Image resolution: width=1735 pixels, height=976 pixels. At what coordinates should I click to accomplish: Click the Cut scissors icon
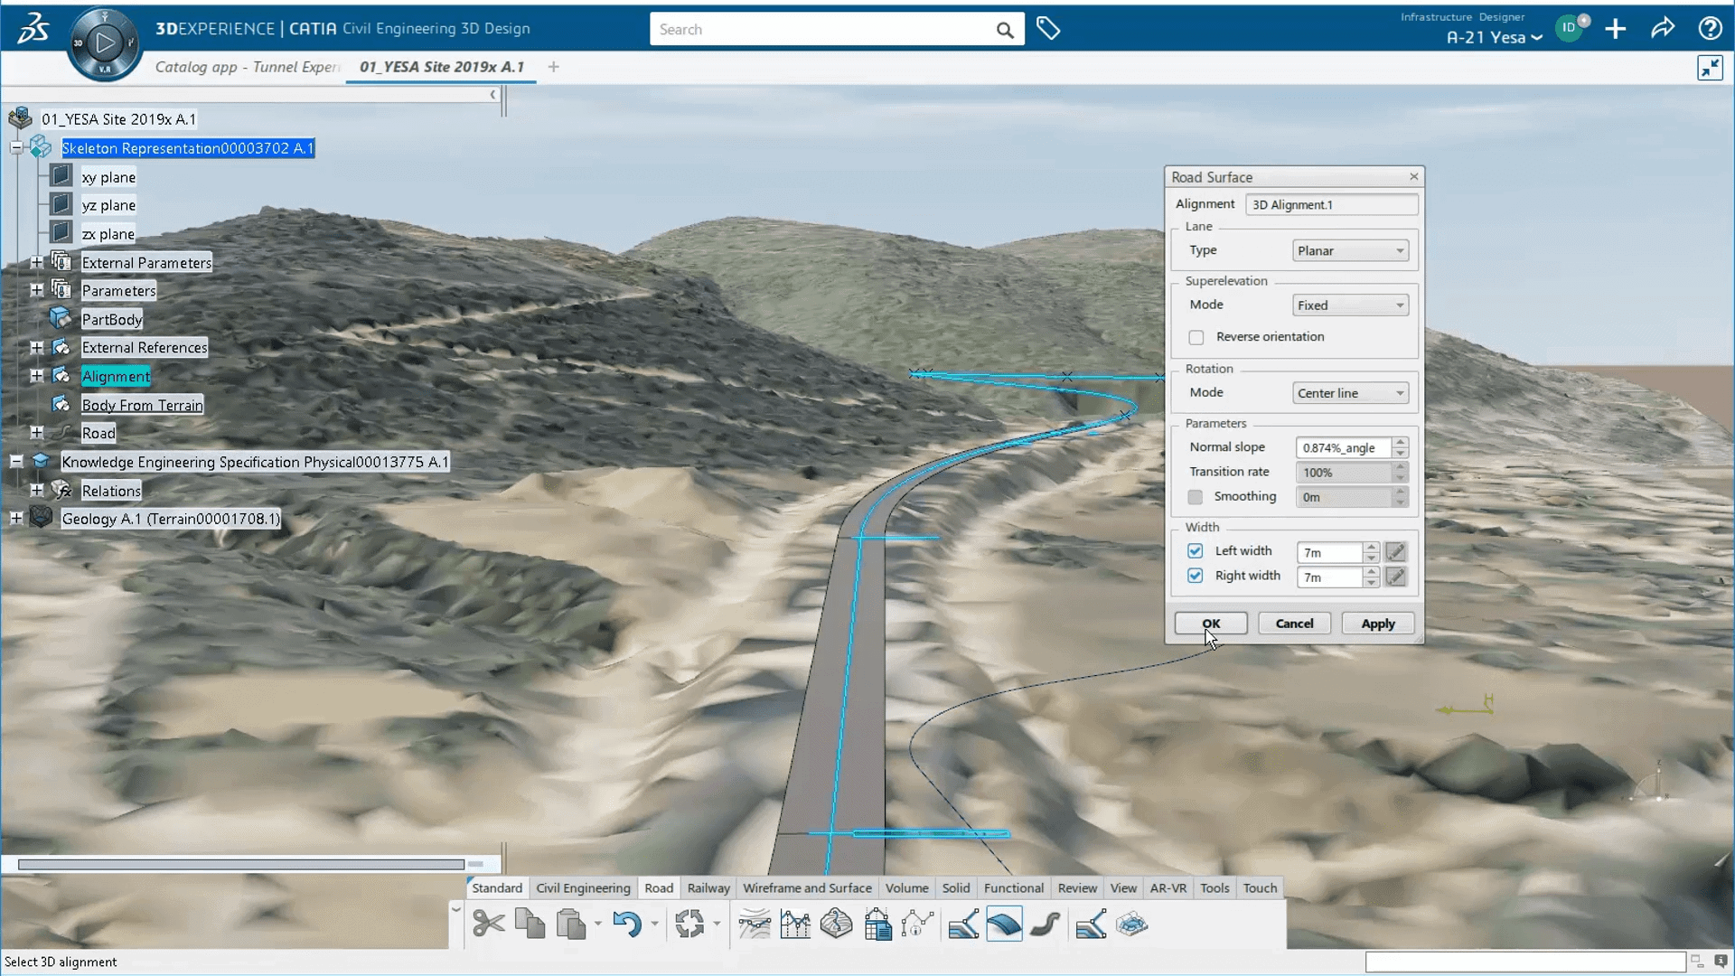(488, 924)
